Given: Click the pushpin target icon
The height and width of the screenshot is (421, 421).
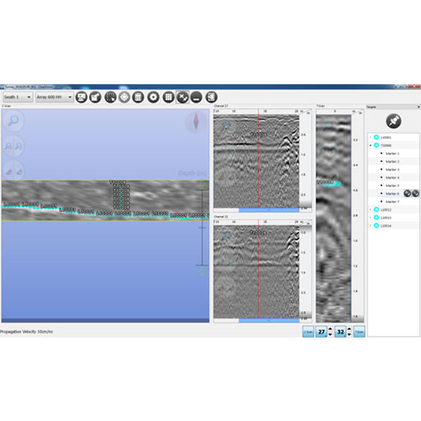Looking at the screenshot, I should (394, 121).
